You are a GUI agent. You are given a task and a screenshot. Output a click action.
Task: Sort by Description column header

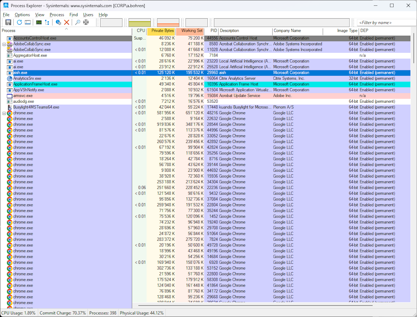[246, 31]
